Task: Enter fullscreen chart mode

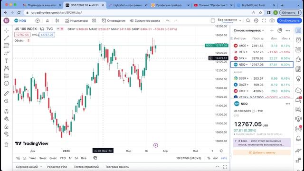Action: [x=264, y=20]
